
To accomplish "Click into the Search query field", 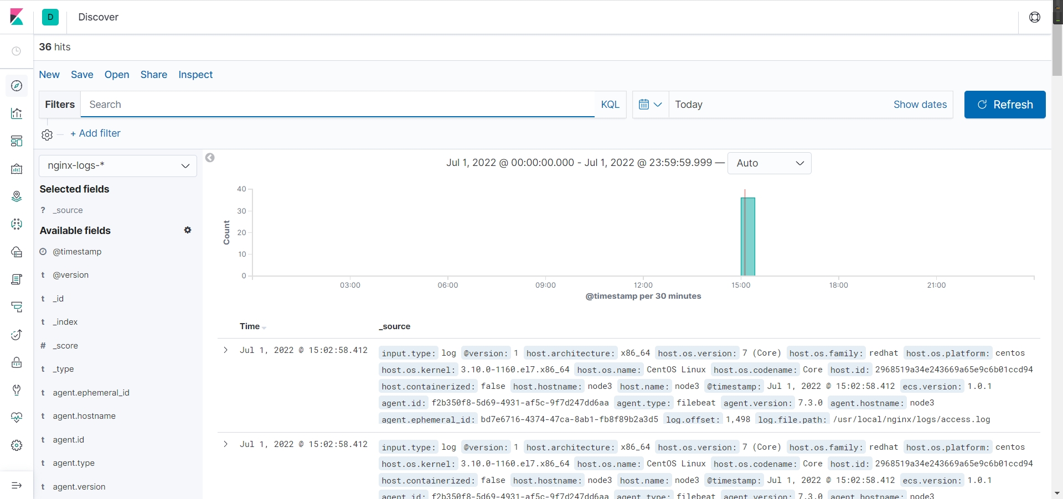I will 338,105.
